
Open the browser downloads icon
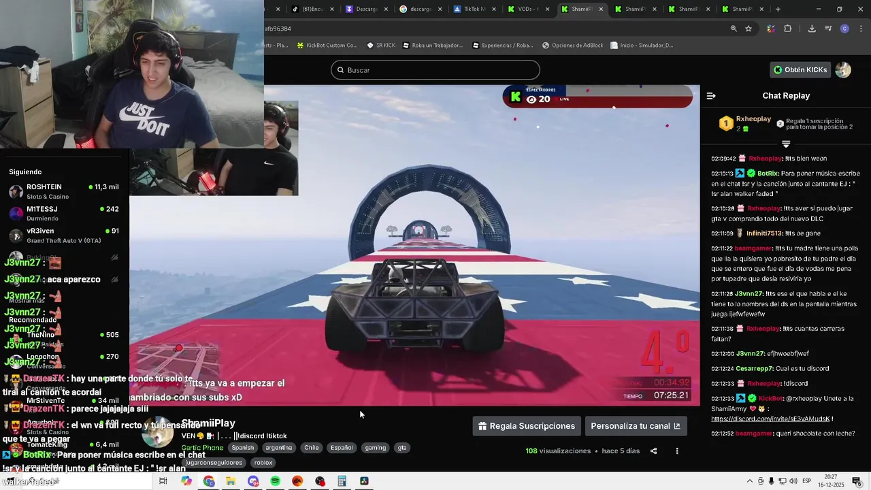pos(812,29)
